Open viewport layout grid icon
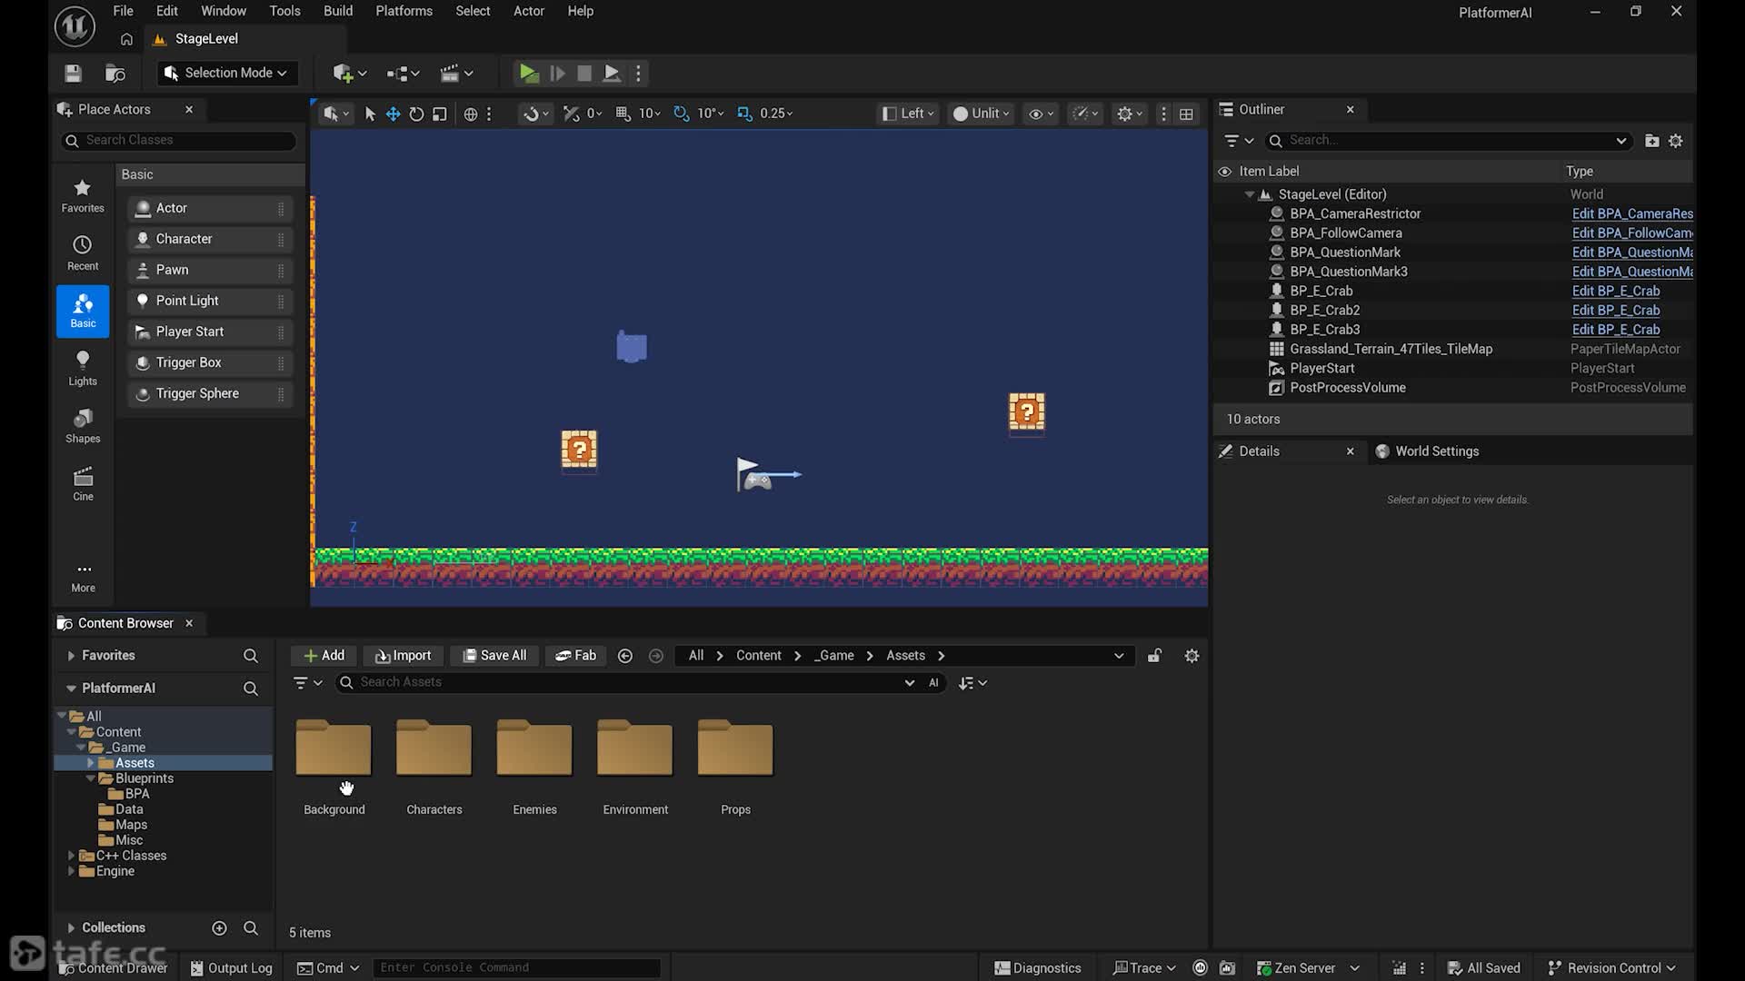The width and height of the screenshot is (1745, 981). (x=1186, y=114)
